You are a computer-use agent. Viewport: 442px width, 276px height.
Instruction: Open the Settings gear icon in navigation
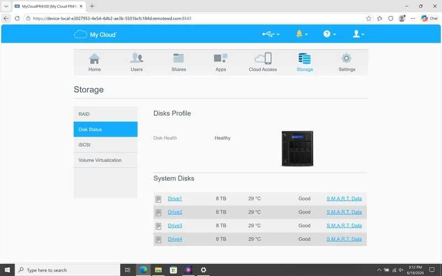click(346, 59)
